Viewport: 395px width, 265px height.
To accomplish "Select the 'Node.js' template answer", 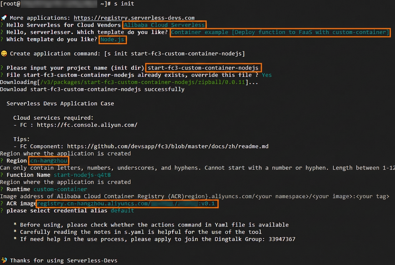I will click(112, 39).
